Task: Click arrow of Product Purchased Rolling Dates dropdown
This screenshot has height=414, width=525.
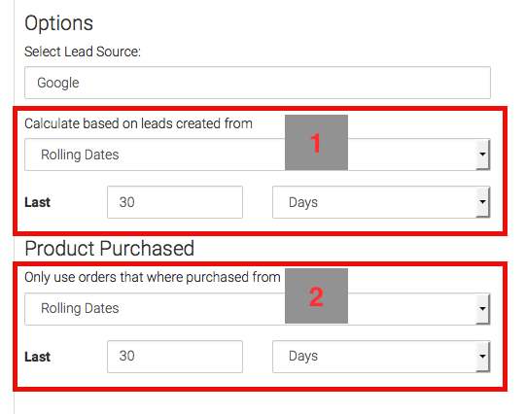Action: point(482,309)
